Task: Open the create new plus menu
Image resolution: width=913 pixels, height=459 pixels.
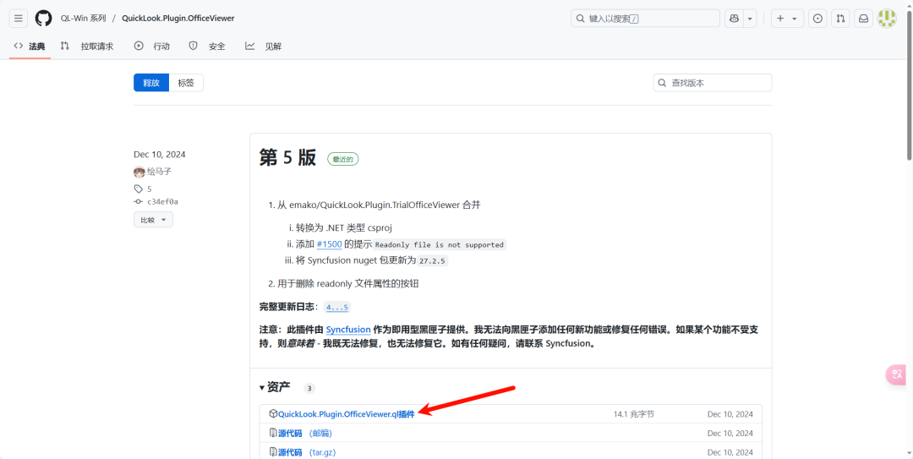Action: pyautogui.click(x=787, y=18)
